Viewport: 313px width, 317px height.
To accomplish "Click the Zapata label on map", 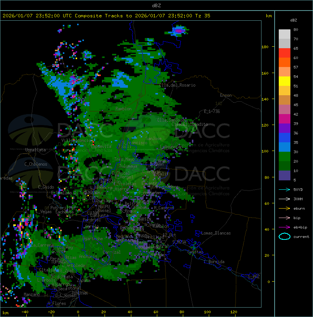I will (x=84, y=280).
